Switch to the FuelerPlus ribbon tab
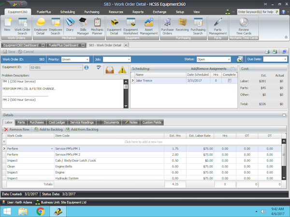The width and height of the screenshot is (290, 217). (x=43, y=12)
